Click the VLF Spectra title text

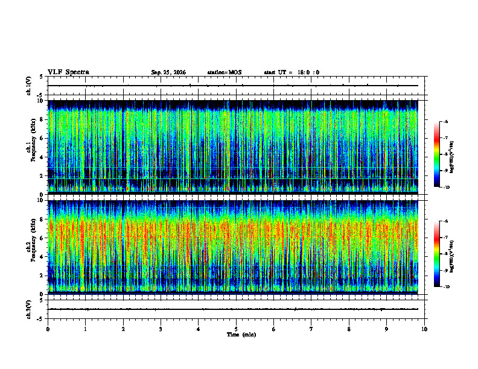68,72
